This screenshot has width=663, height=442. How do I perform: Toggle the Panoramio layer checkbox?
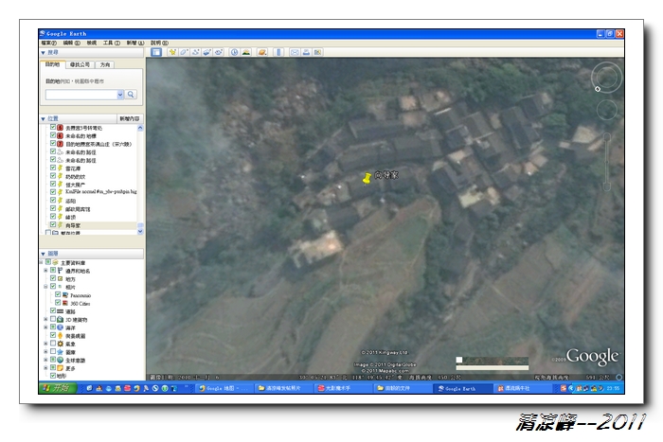pos(58,295)
